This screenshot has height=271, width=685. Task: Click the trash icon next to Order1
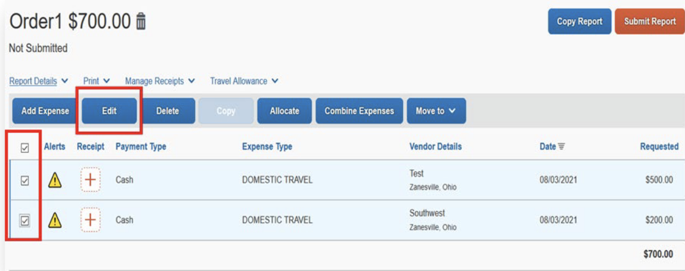coord(141,22)
